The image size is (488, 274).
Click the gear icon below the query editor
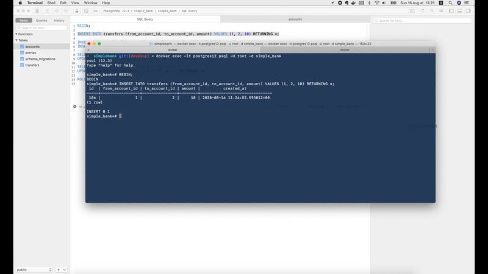[x=75, y=107]
